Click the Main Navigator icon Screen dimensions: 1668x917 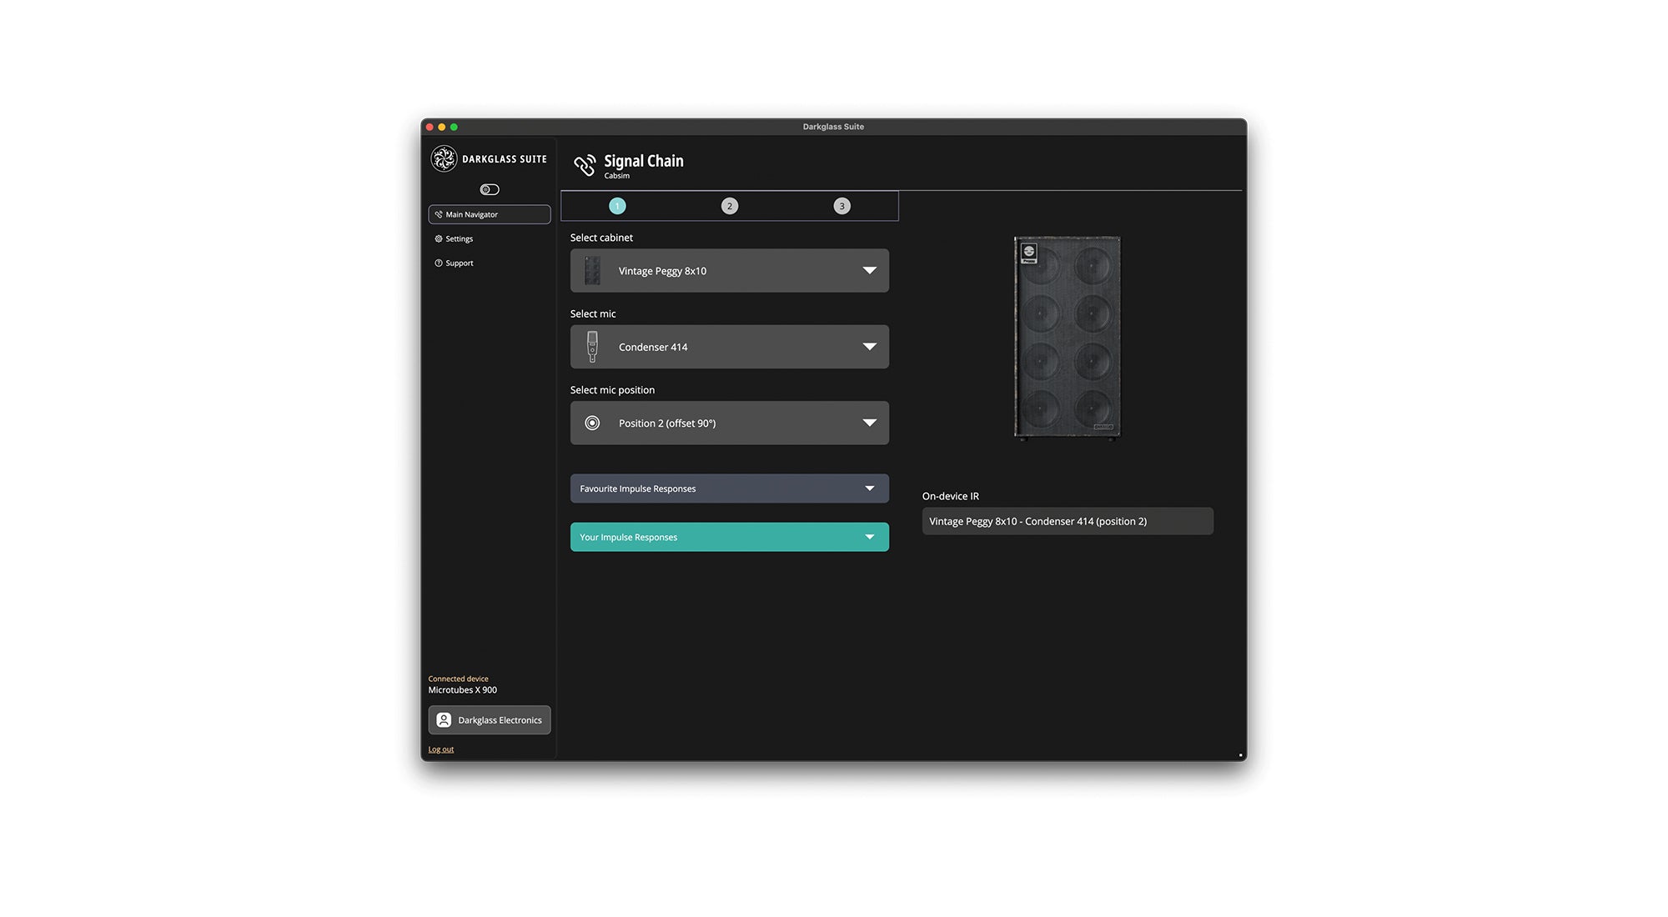439,215
